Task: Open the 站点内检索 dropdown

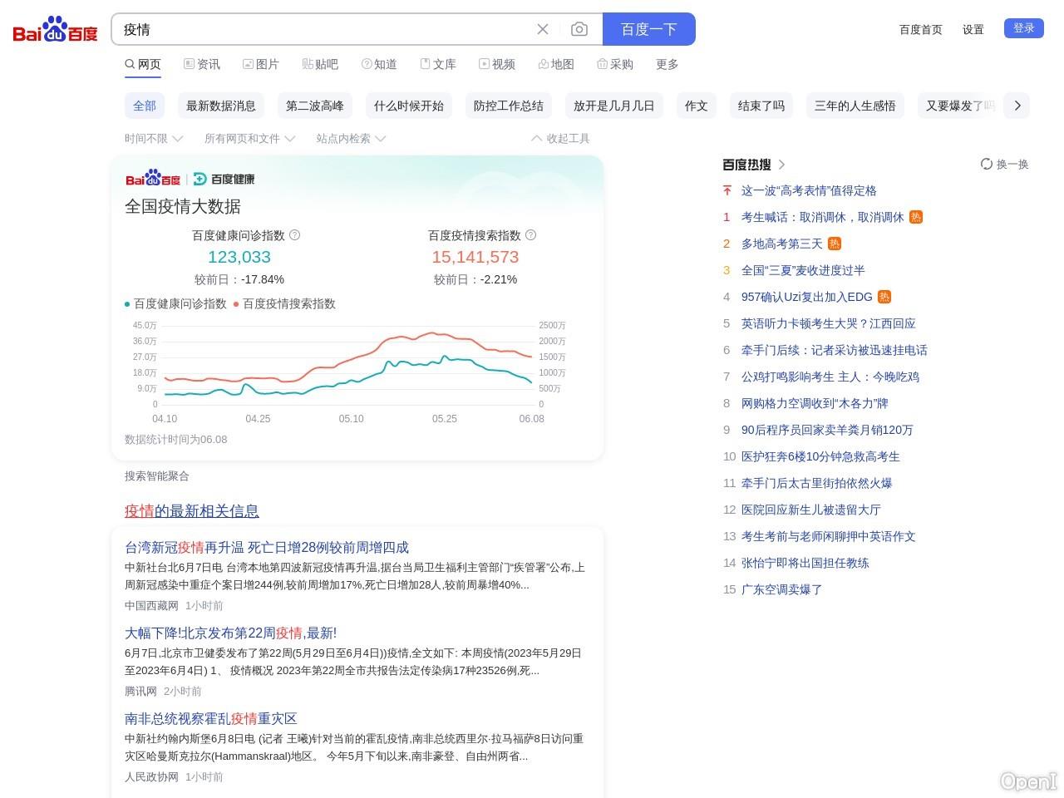Action: (x=344, y=138)
